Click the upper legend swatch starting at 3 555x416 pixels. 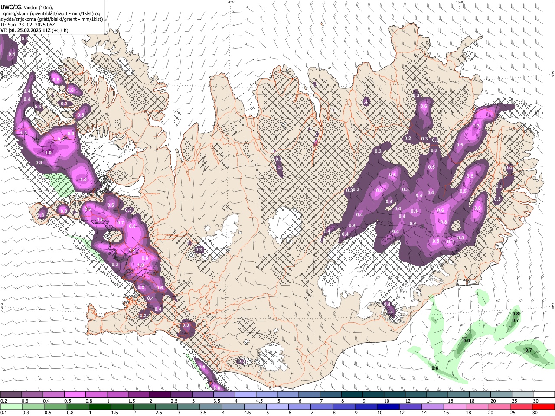click(x=202, y=395)
